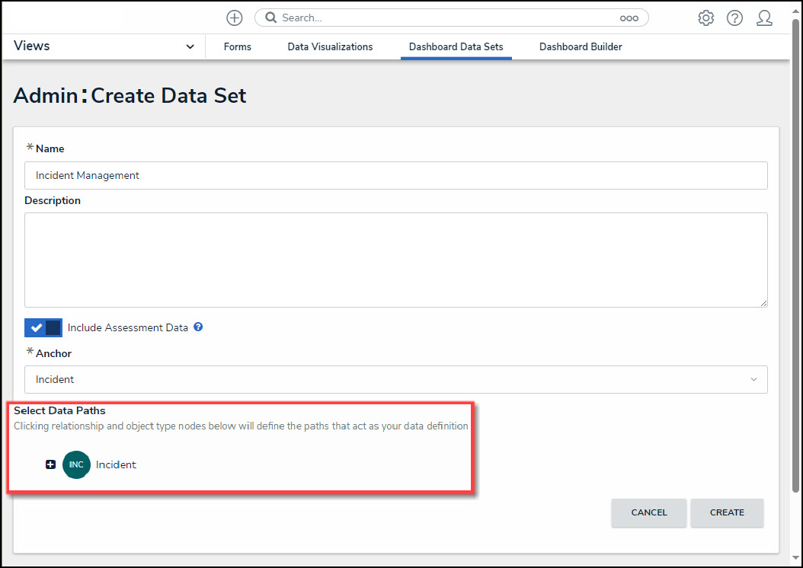Click into the Description text area

click(395, 260)
